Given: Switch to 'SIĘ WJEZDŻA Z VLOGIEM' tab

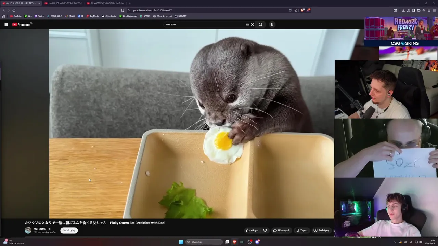Looking at the screenshot, I should (106, 3).
